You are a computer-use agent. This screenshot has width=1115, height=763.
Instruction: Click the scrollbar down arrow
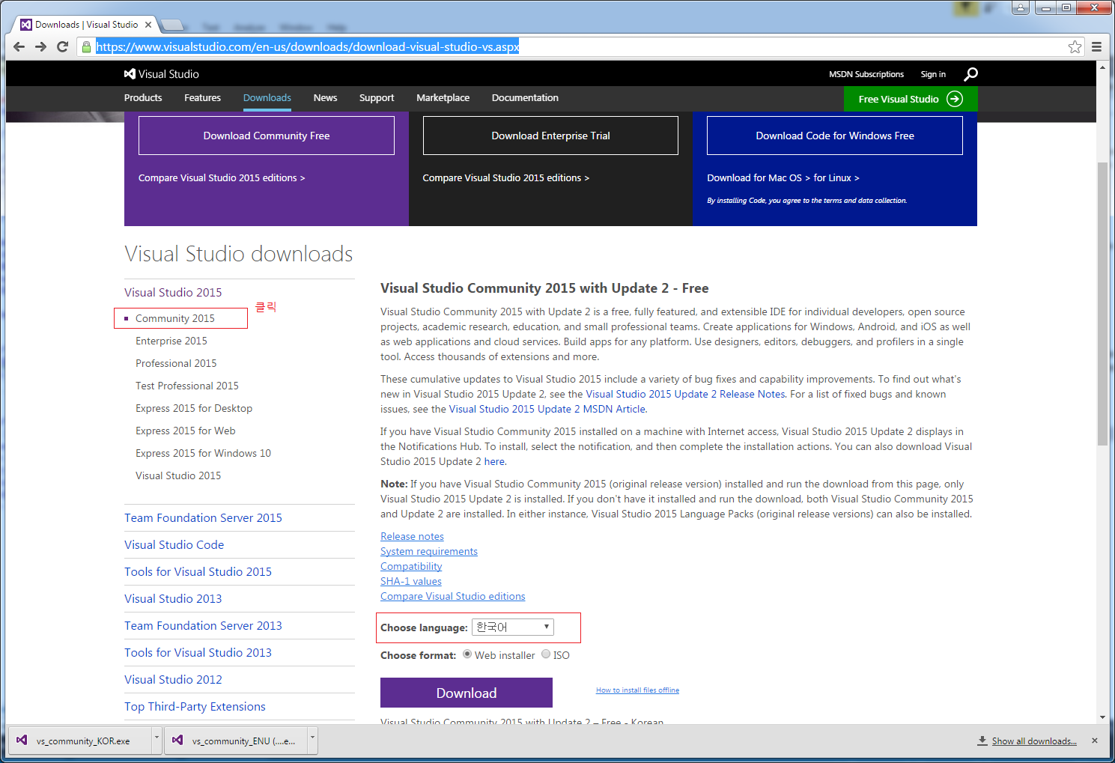(x=1102, y=717)
